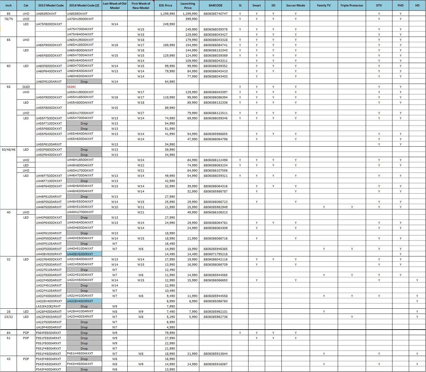The width and height of the screenshot is (426, 372).
Task: Click the "2013 Model Code" header cell
Action: [x=51, y=6]
